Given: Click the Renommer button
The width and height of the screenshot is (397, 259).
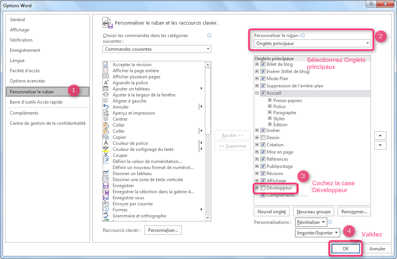Looking at the screenshot, I should coord(354,212).
